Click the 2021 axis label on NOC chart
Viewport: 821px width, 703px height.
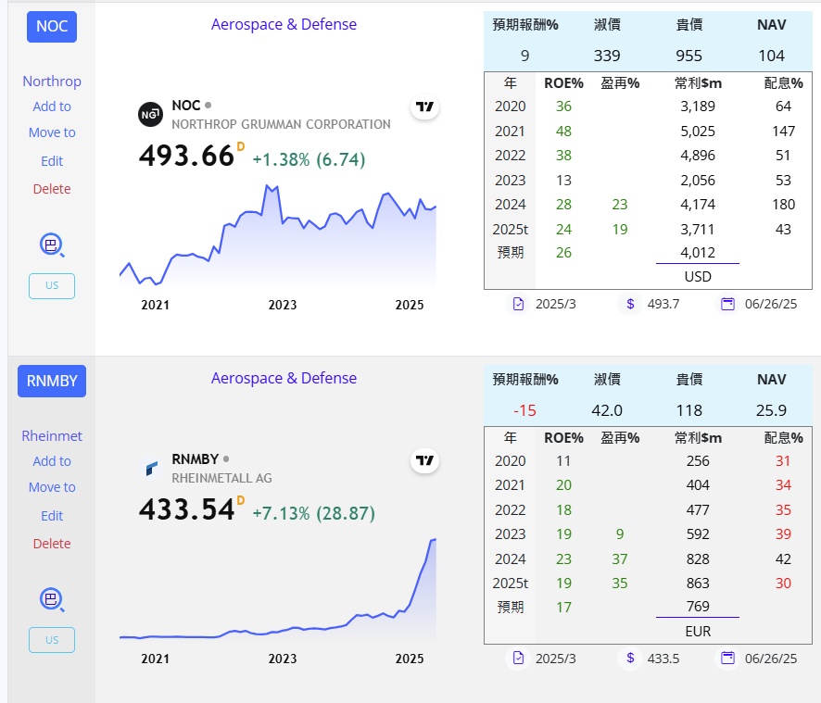155,305
